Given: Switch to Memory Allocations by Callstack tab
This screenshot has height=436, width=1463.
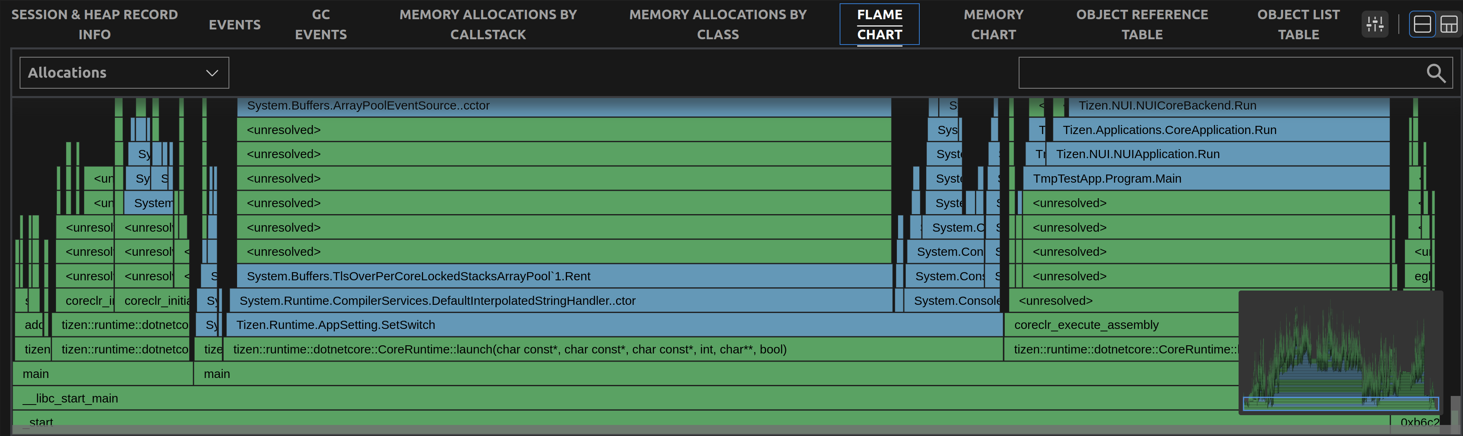Looking at the screenshot, I should click(488, 24).
